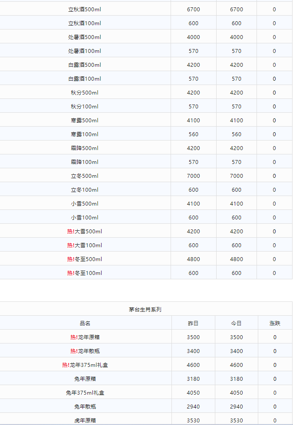Click 兔年原箱's 涨跌 value 0
Image resolution: width=293 pixels, height=425 pixels.
point(275,379)
